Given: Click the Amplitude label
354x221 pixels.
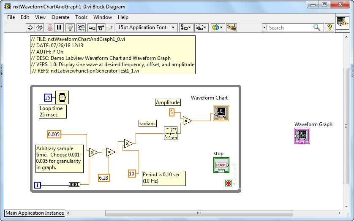Looking at the screenshot, I should click(x=168, y=102).
